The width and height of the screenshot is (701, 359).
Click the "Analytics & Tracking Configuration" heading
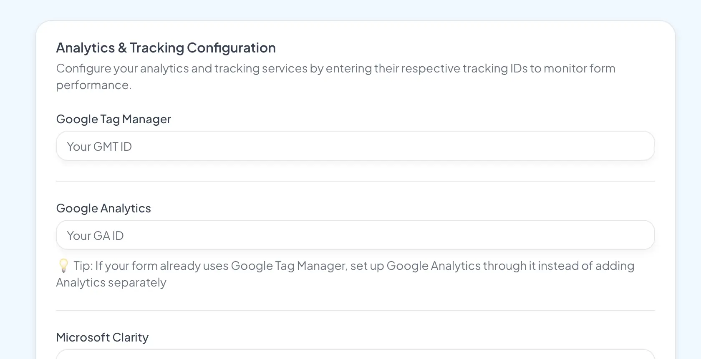coord(166,48)
